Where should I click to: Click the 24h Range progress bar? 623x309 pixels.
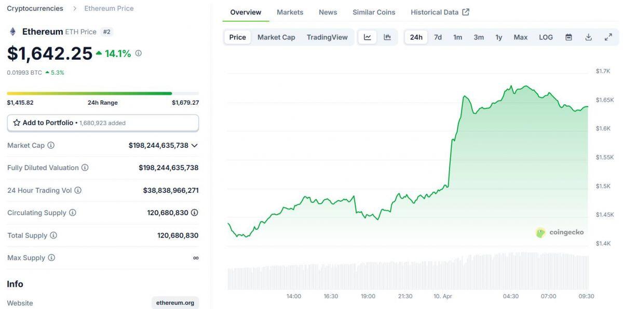(x=103, y=93)
